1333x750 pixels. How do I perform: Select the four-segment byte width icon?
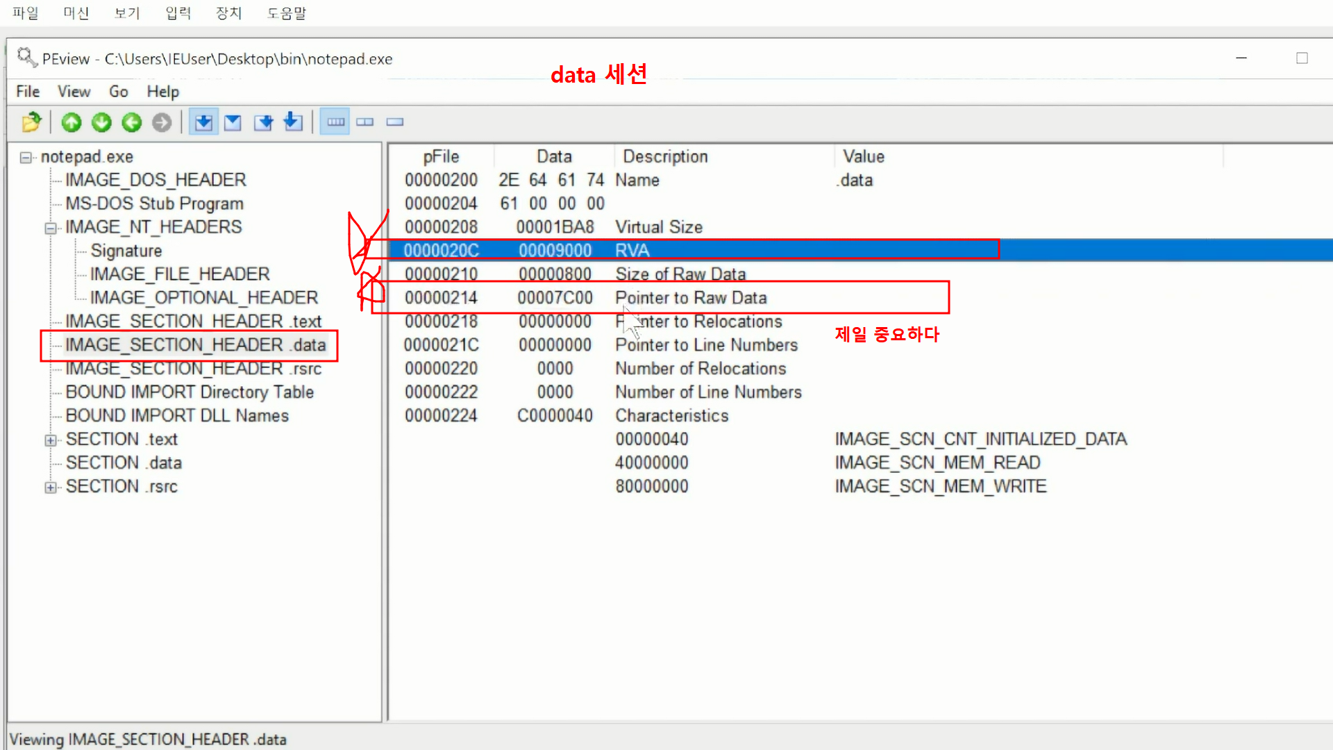(335, 122)
